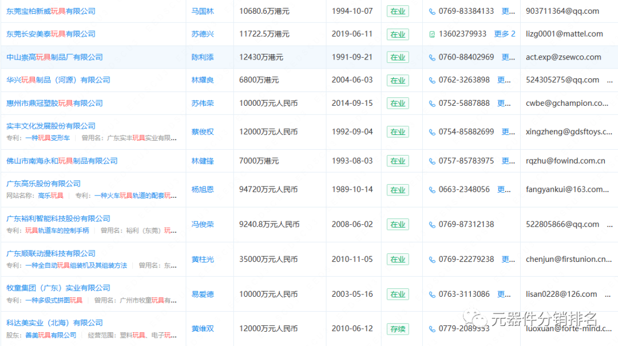View legal representative 陈利添
The width and height of the screenshot is (618, 346).
(x=203, y=57)
